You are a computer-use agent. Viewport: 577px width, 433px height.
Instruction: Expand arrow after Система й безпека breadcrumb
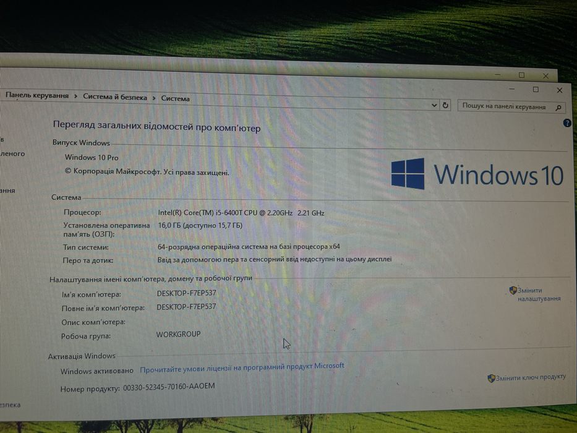(x=154, y=98)
